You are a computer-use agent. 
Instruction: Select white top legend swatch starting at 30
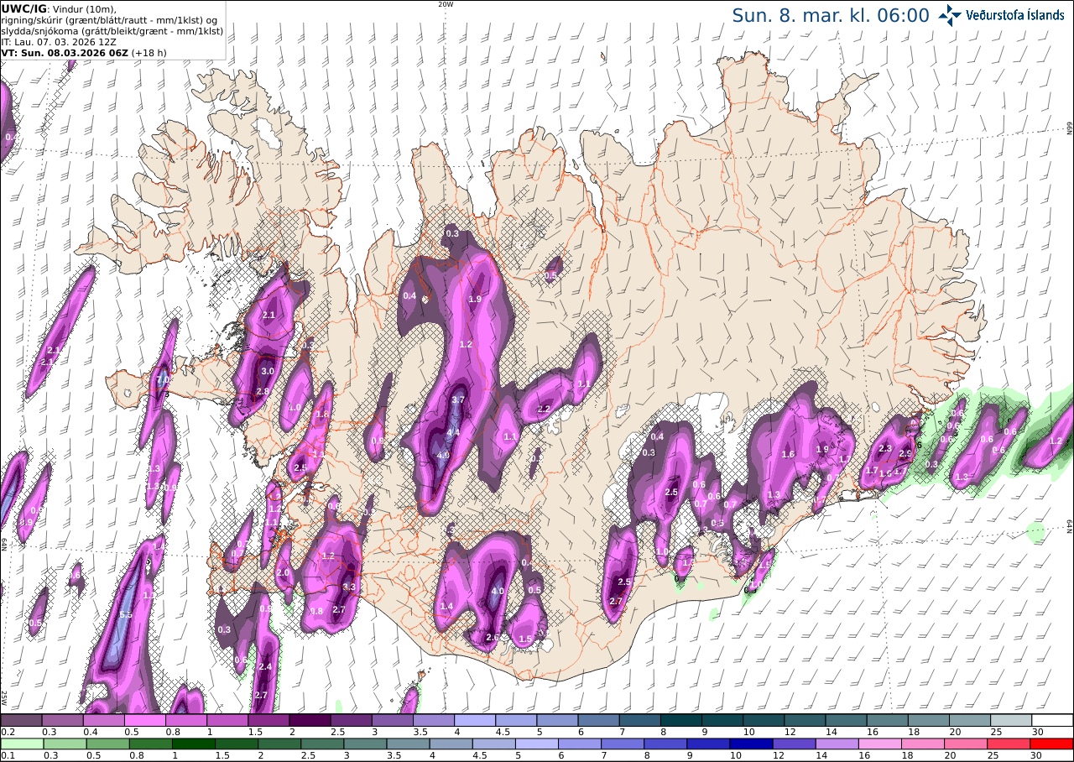(1053, 720)
